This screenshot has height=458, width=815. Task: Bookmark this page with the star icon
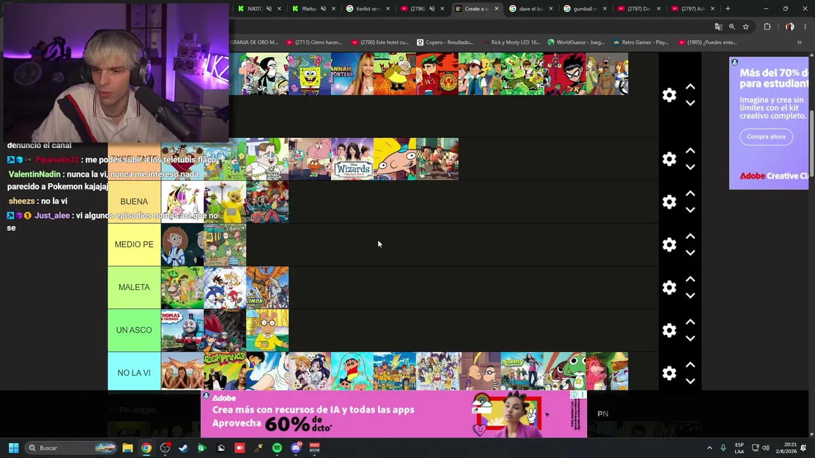tap(746, 27)
